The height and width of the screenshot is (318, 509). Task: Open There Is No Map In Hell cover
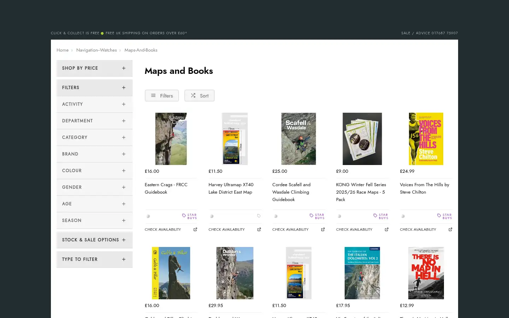pyautogui.click(x=426, y=273)
